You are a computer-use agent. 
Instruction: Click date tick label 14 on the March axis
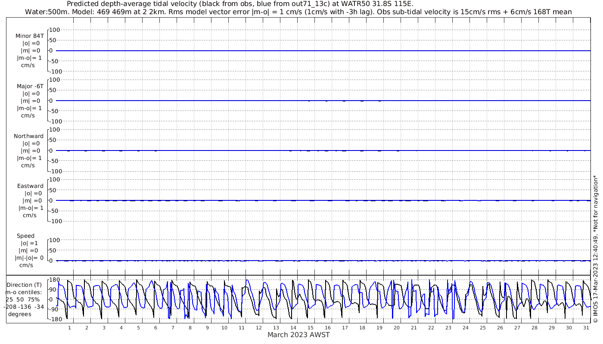point(293,328)
